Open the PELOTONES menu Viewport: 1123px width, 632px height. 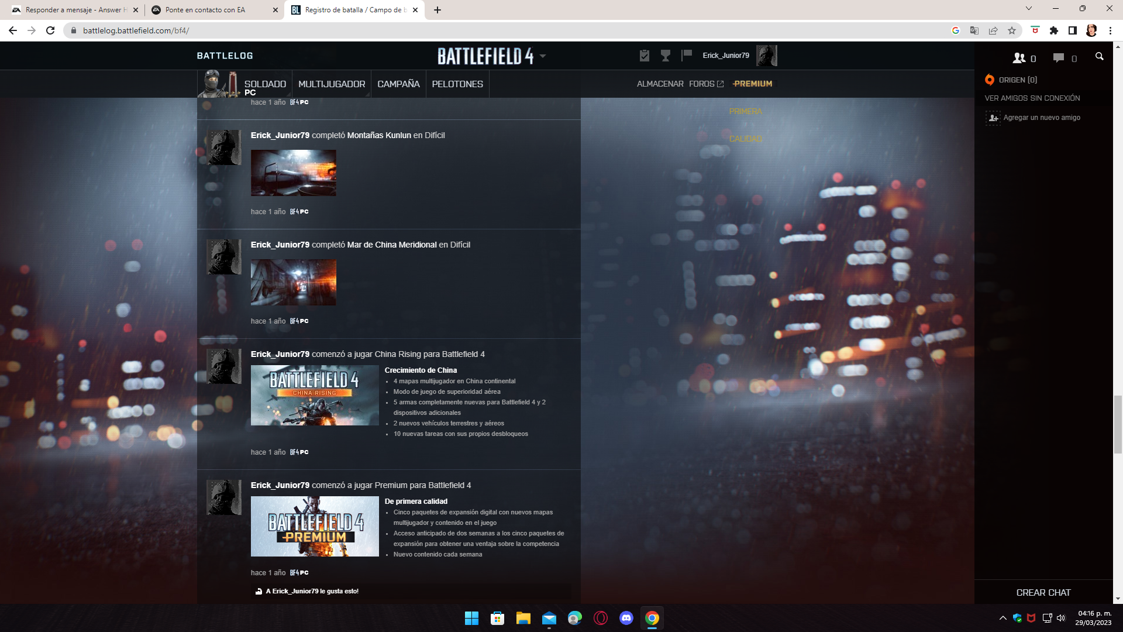(457, 84)
